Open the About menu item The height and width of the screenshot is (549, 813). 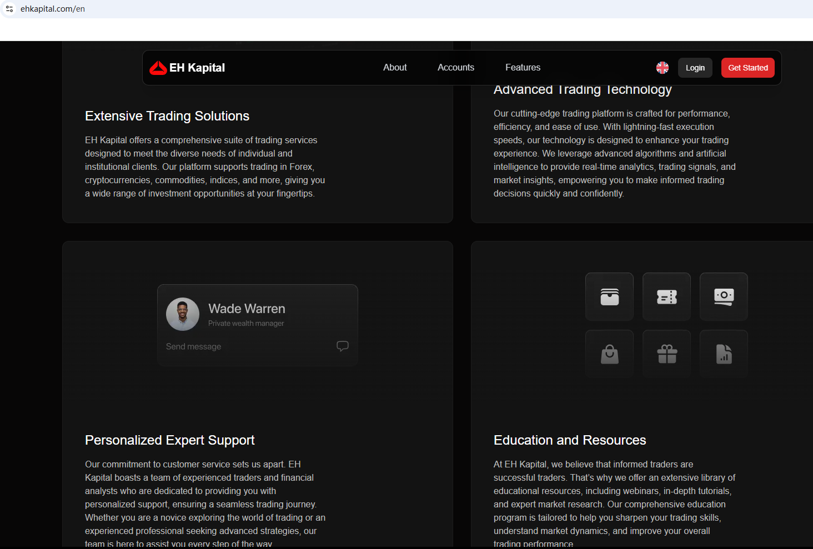[395, 67]
